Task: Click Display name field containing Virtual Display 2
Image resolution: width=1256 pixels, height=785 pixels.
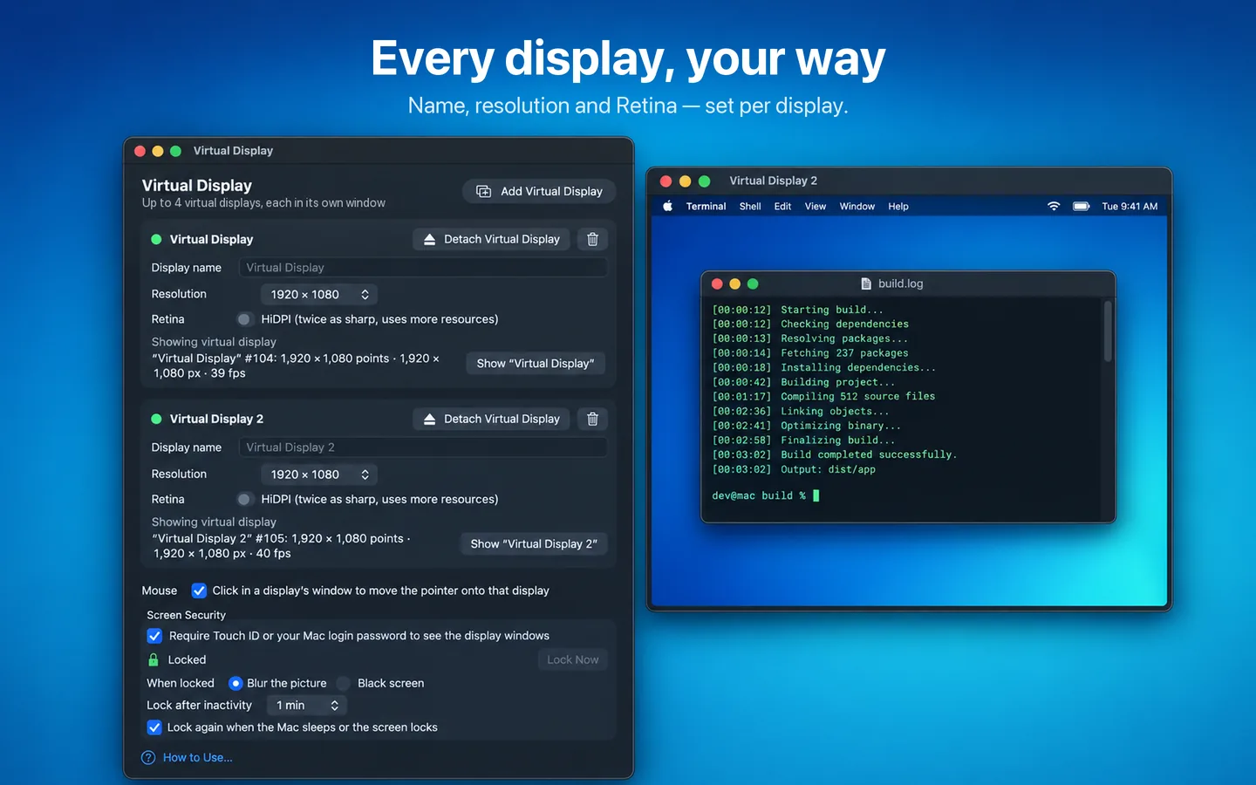Action: (x=423, y=447)
